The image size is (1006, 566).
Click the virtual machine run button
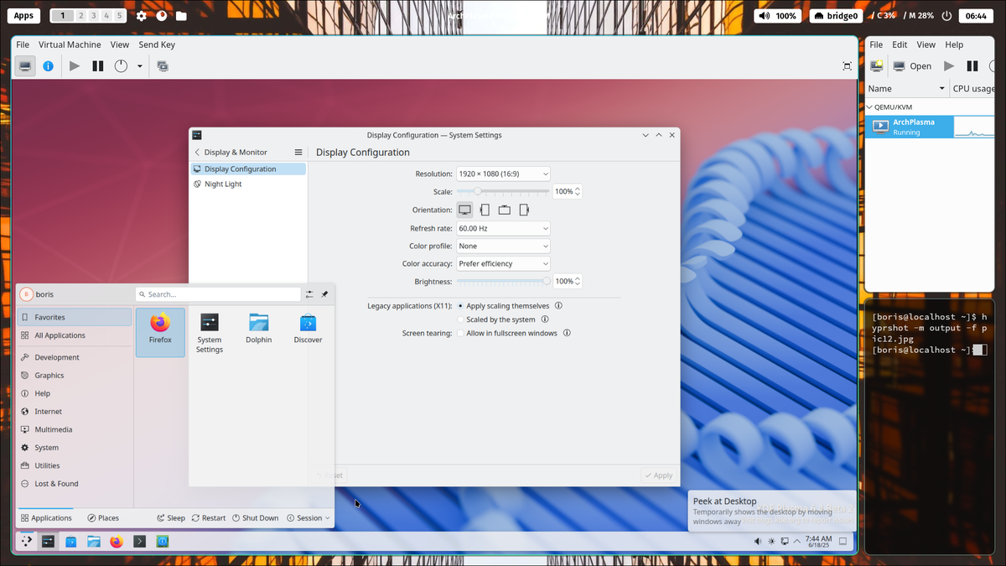(74, 65)
